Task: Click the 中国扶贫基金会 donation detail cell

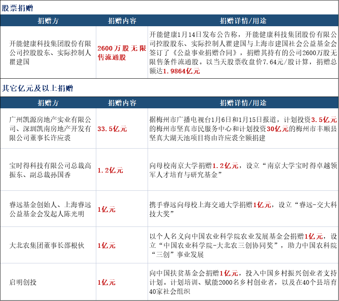Action: click(x=243, y=282)
